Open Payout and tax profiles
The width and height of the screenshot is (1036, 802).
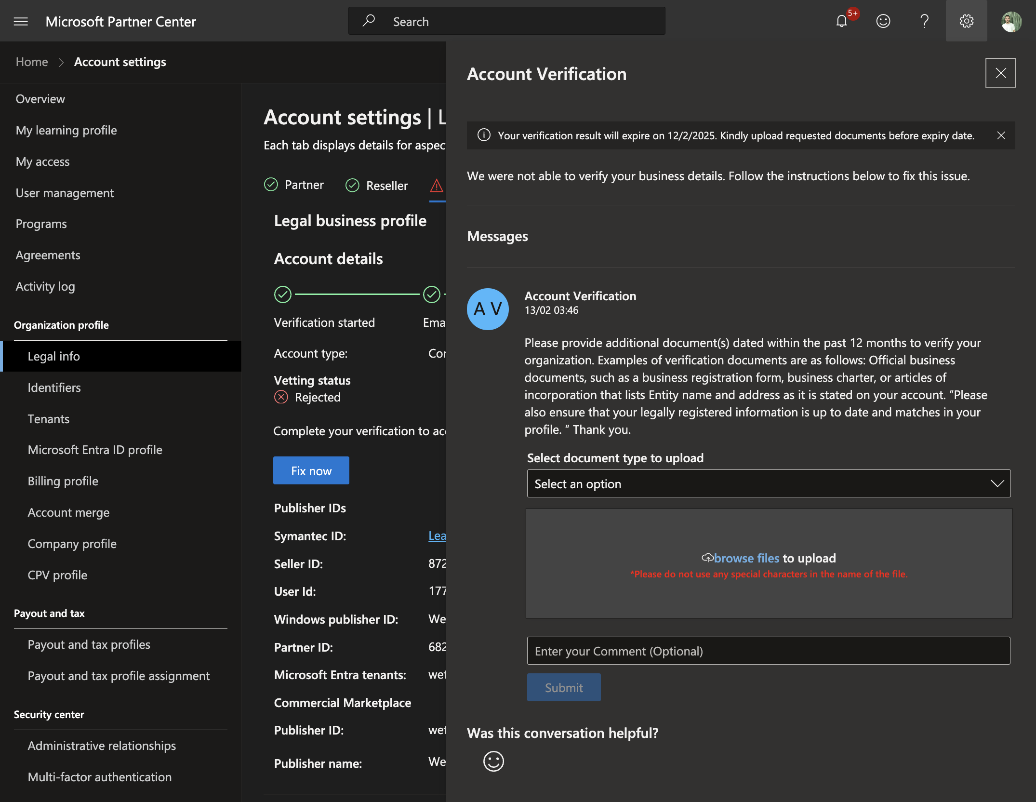pyautogui.click(x=89, y=644)
